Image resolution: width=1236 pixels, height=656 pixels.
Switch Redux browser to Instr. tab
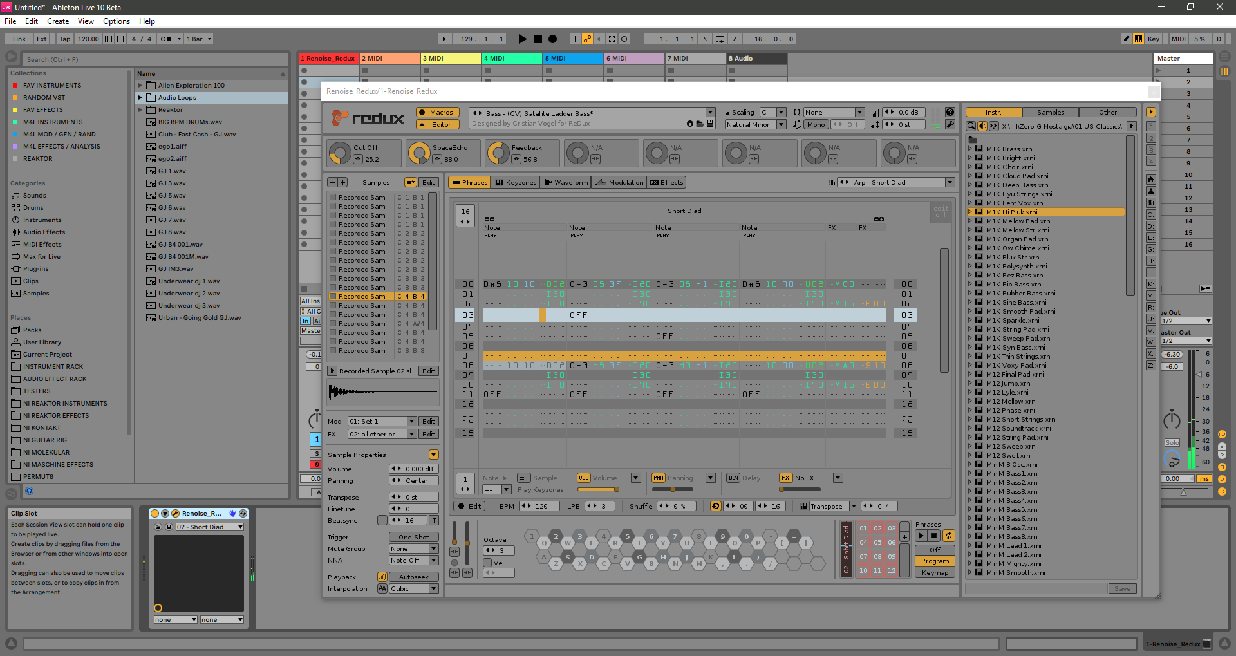tap(993, 112)
